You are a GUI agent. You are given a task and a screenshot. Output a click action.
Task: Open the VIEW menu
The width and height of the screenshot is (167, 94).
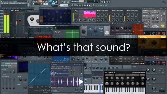15,3
